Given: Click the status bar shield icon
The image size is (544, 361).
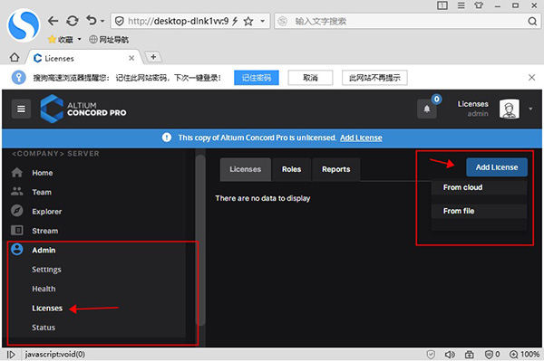Looking at the screenshot, I should coord(431,355).
